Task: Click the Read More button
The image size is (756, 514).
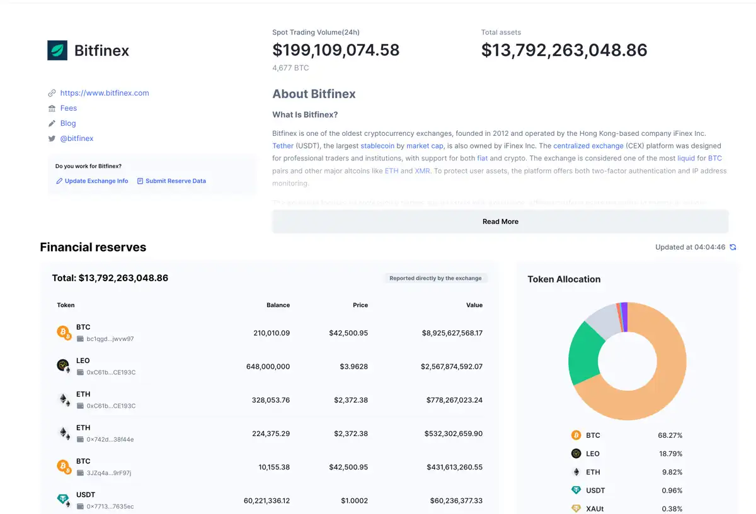Action: click(500, 221)
